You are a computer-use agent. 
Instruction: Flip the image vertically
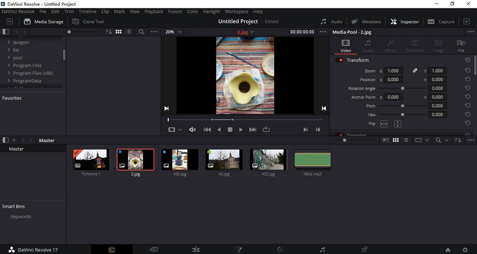pyautogui.click(x=398, y=123)
